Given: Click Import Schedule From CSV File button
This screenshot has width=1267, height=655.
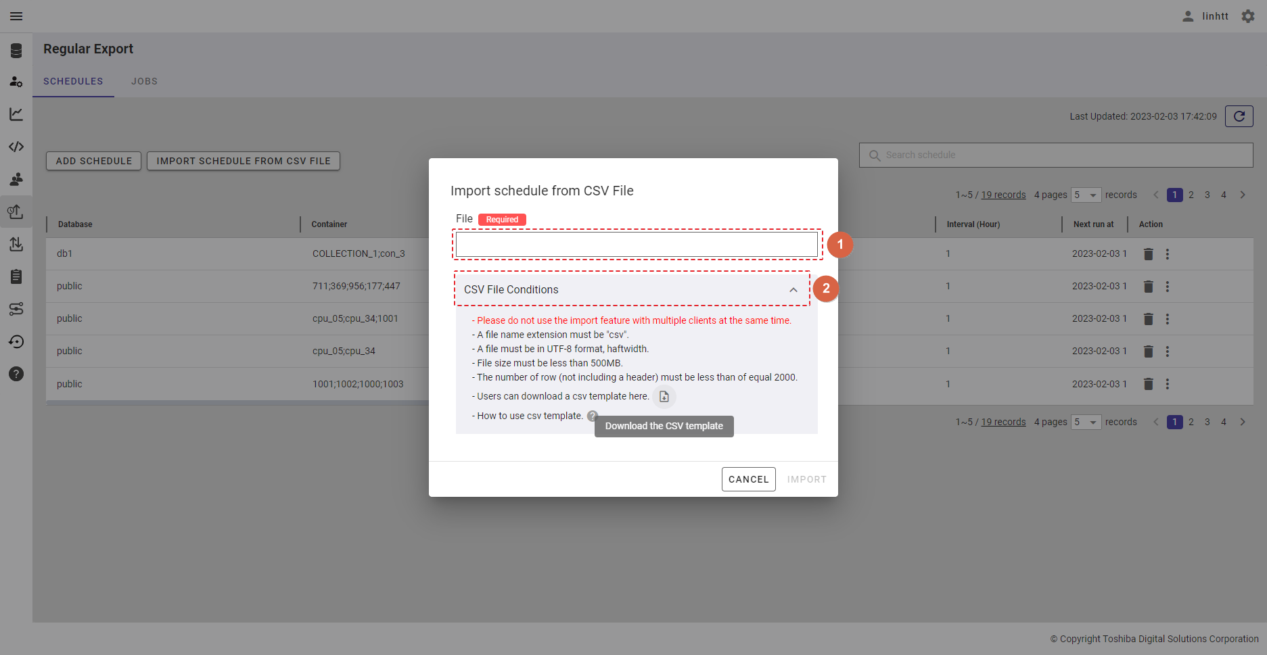Looking at the screenshot, I should coord(244,161).
